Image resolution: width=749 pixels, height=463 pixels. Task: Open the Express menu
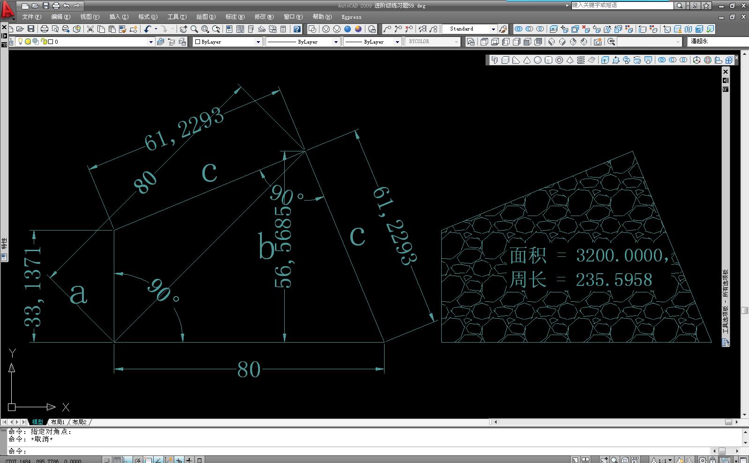coord(351,17)
